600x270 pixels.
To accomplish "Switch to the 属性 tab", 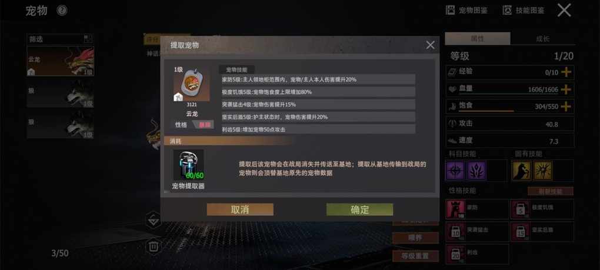I will [x=478, y=39].
